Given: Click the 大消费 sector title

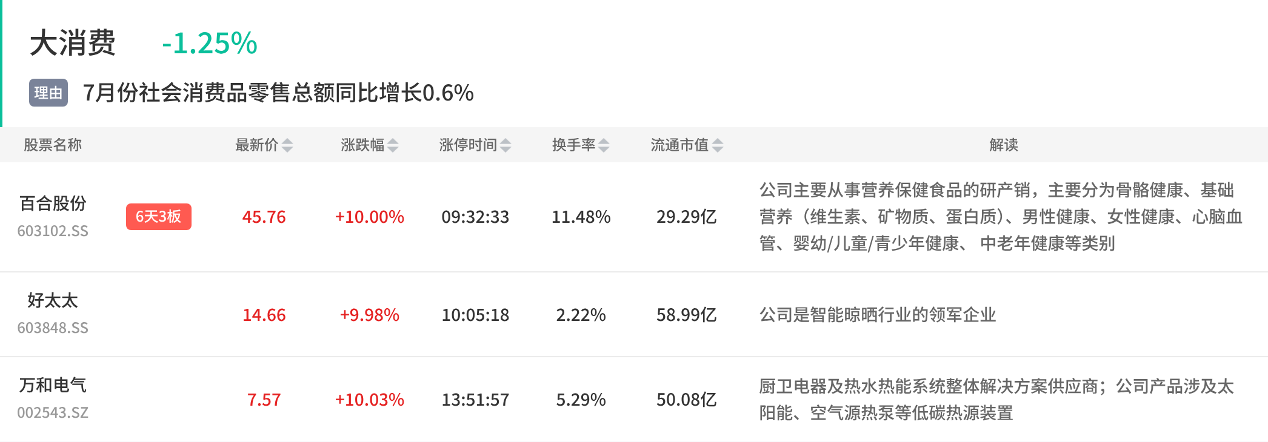Looking at the screenshot, I should point(73,43).
